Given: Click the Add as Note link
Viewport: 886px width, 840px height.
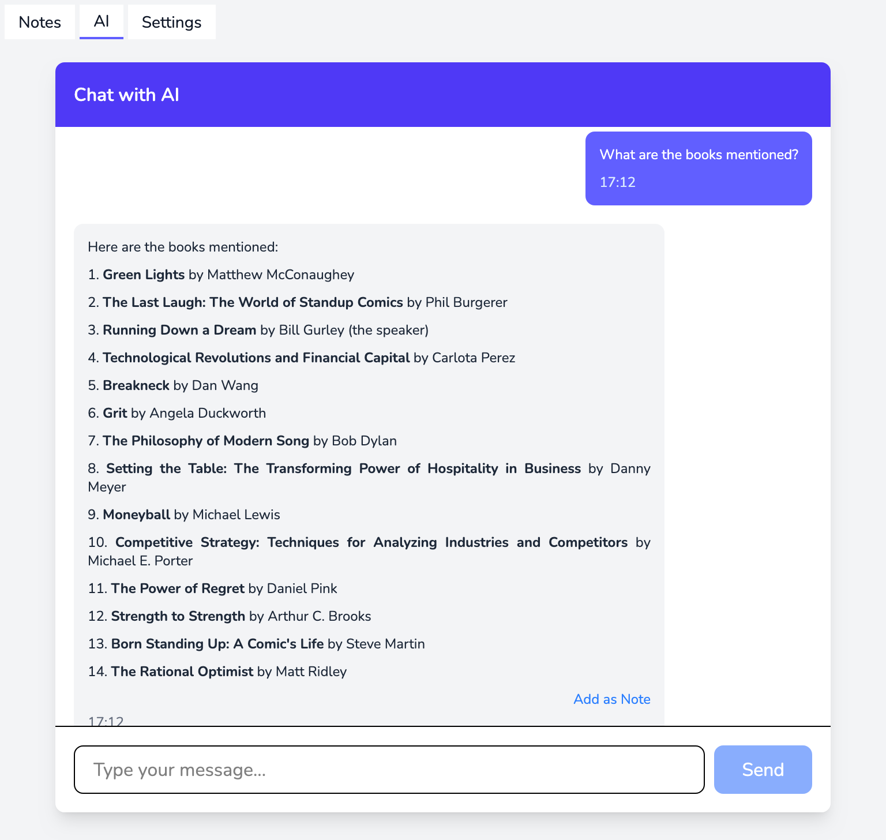Looking at the screenshot, I should (x=611, y=699).
